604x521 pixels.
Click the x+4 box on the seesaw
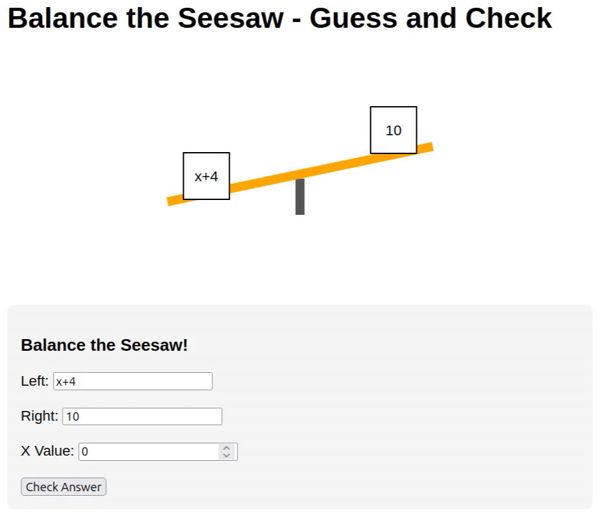pyautogui.click(x=207, y=176)
